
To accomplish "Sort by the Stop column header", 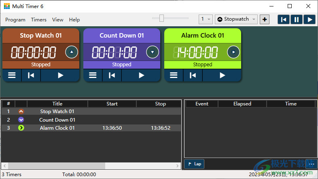I will (x=159, y=104).
